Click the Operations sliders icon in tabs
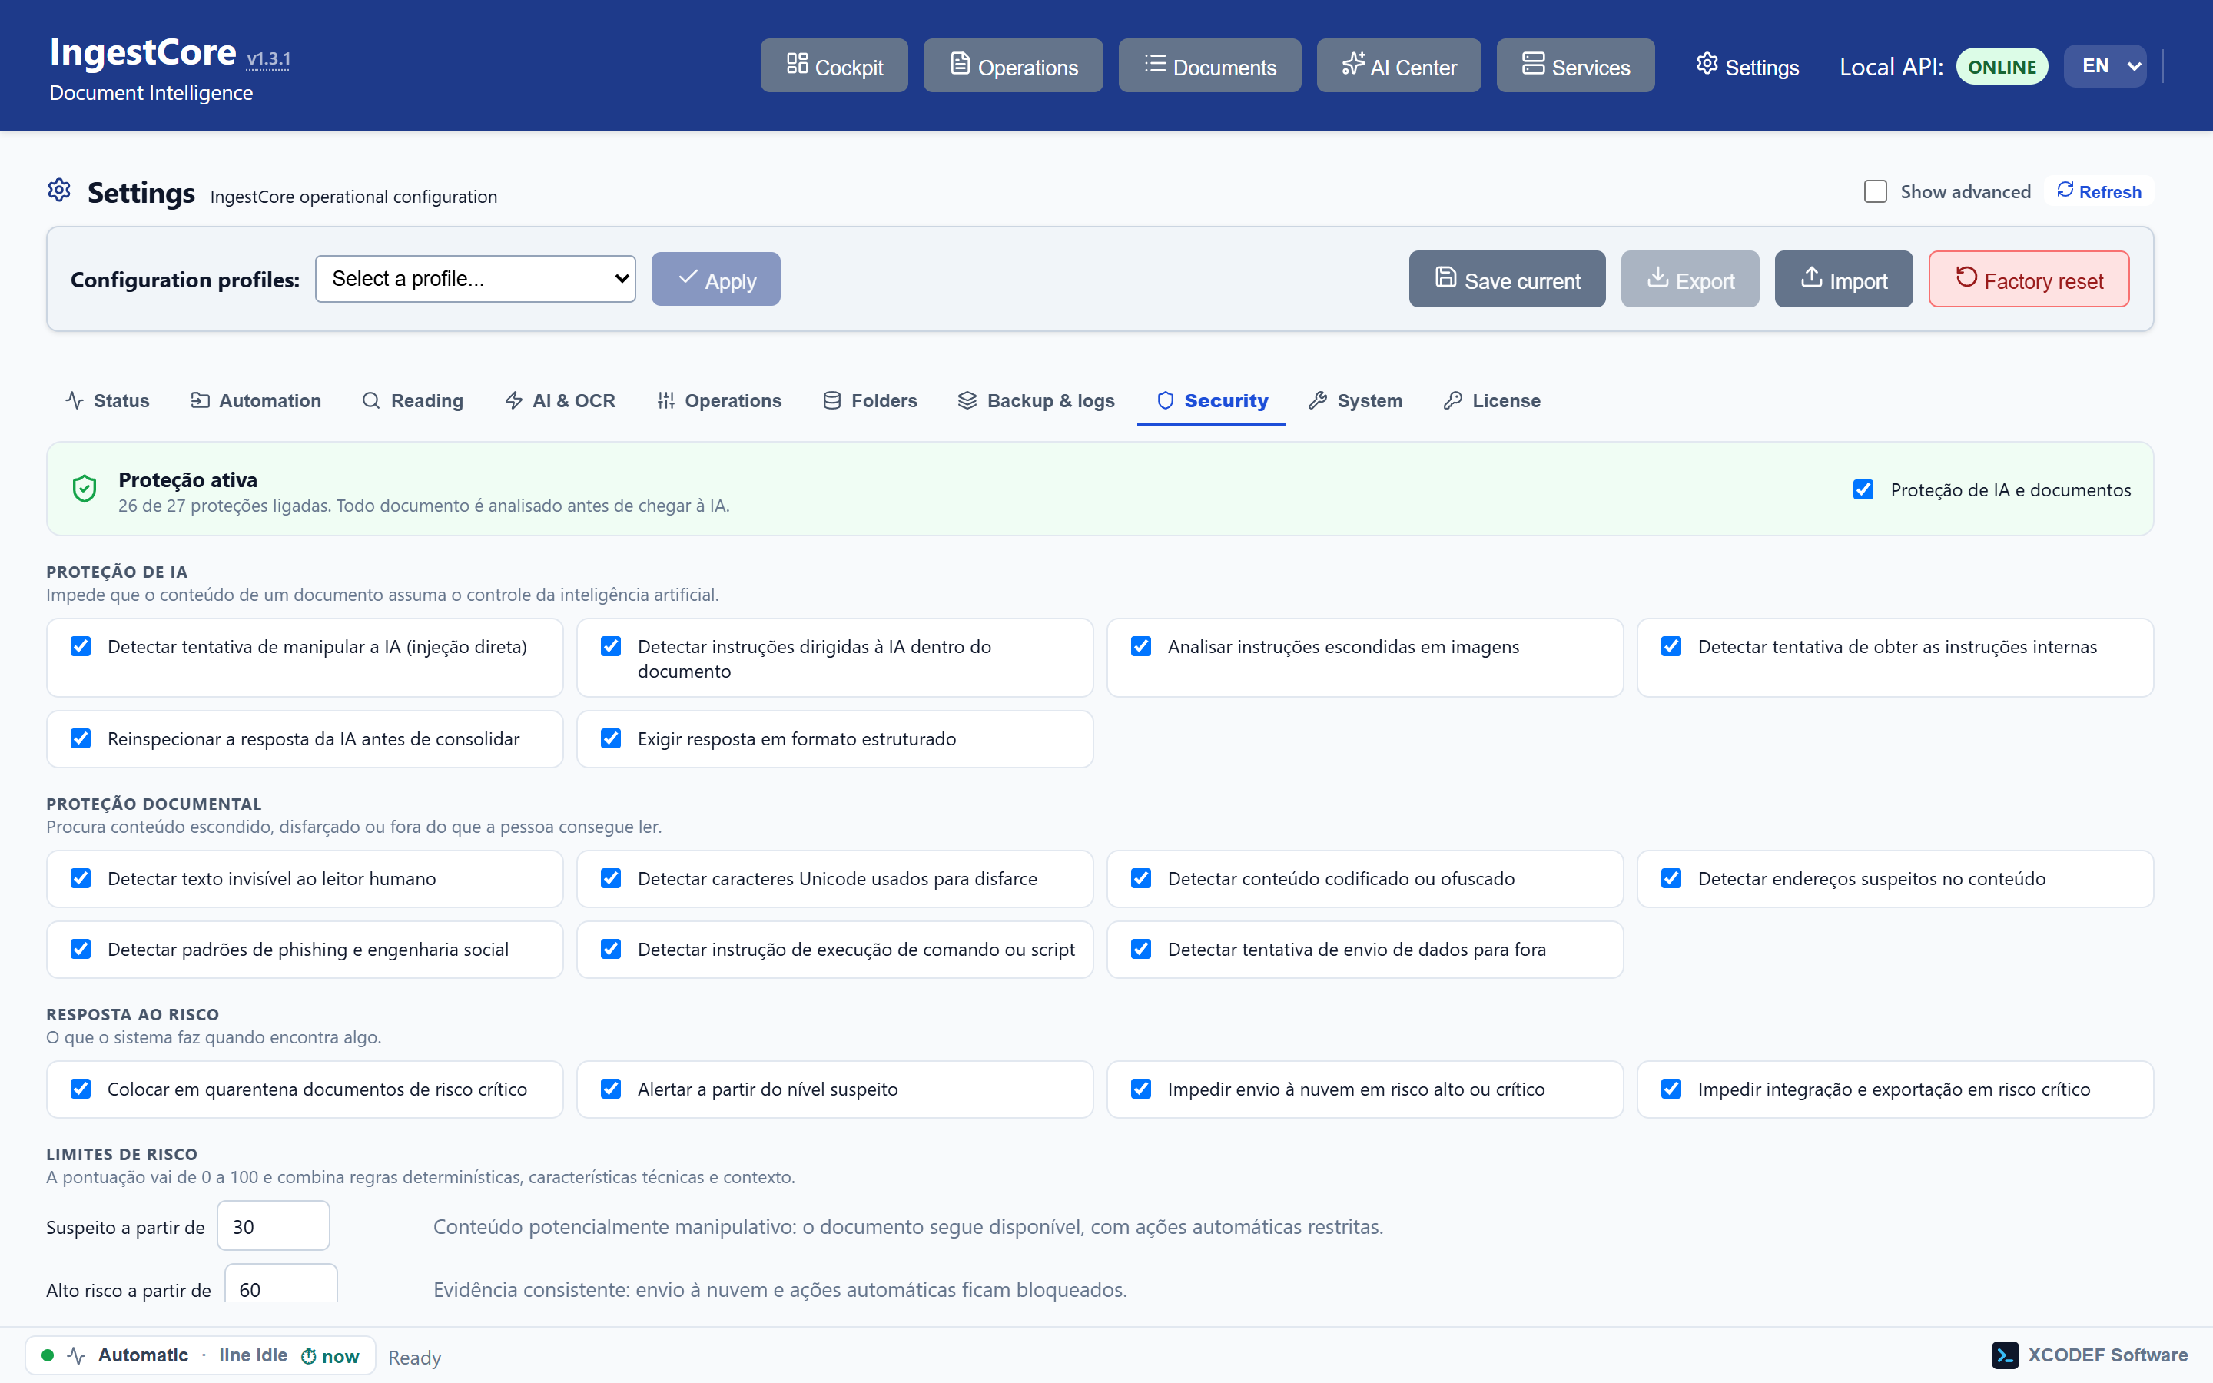 [x=665, y=400]
